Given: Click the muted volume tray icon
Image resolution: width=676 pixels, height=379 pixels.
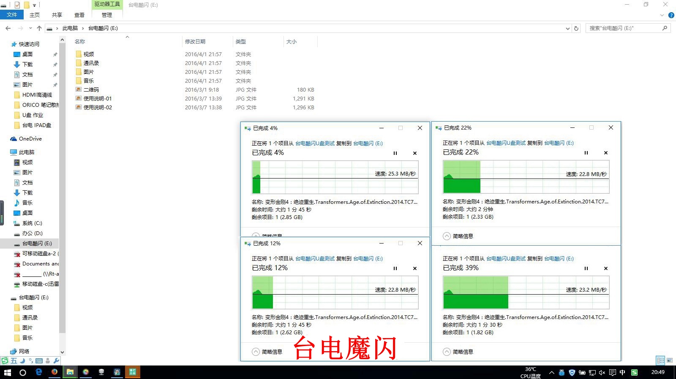Looking at the screenshot, I should [x=602, y=373].
